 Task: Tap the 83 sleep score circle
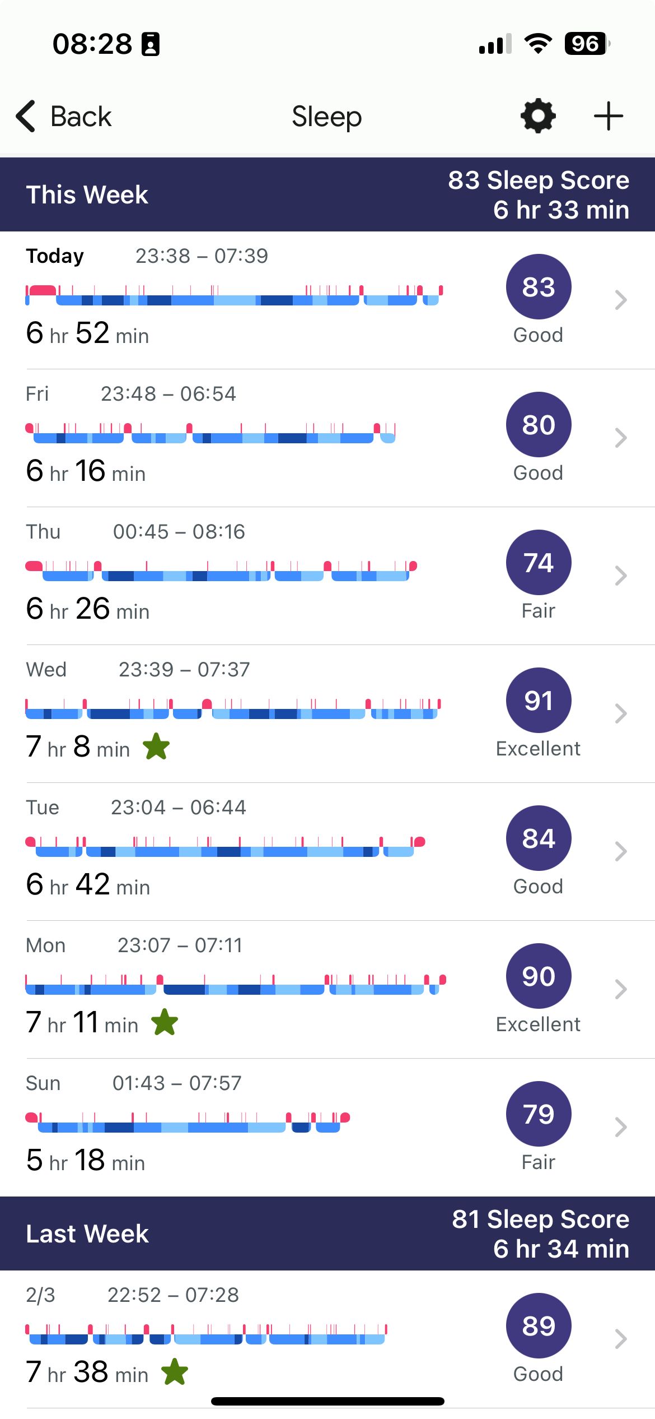pyautogui.click(x=539, y=287)
